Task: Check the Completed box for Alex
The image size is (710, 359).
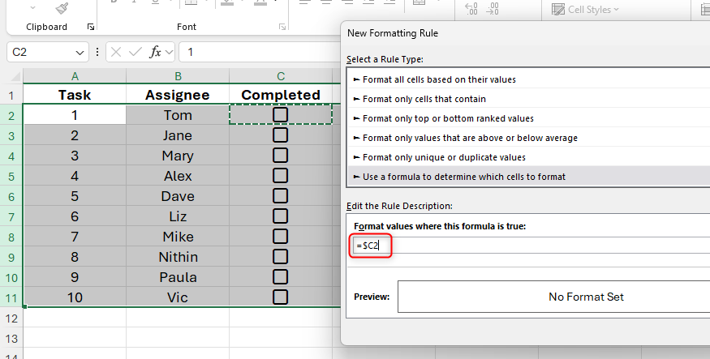Action: click(x=281, y=176)
